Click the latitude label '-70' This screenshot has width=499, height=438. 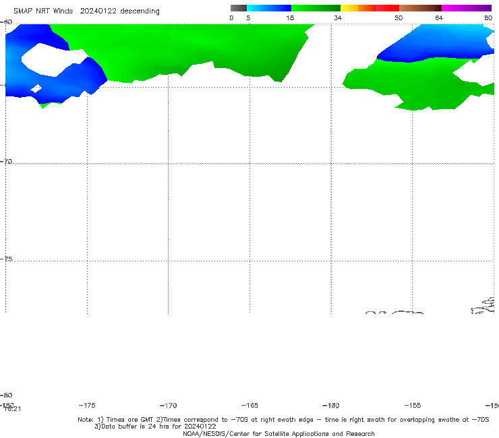point(6,162)
